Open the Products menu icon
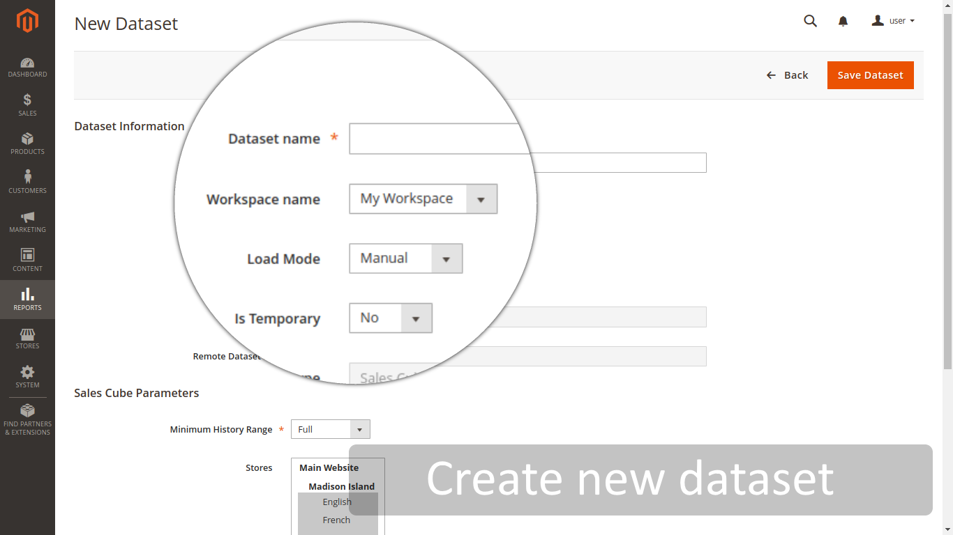The image size is (953, 535). (27, 145)
